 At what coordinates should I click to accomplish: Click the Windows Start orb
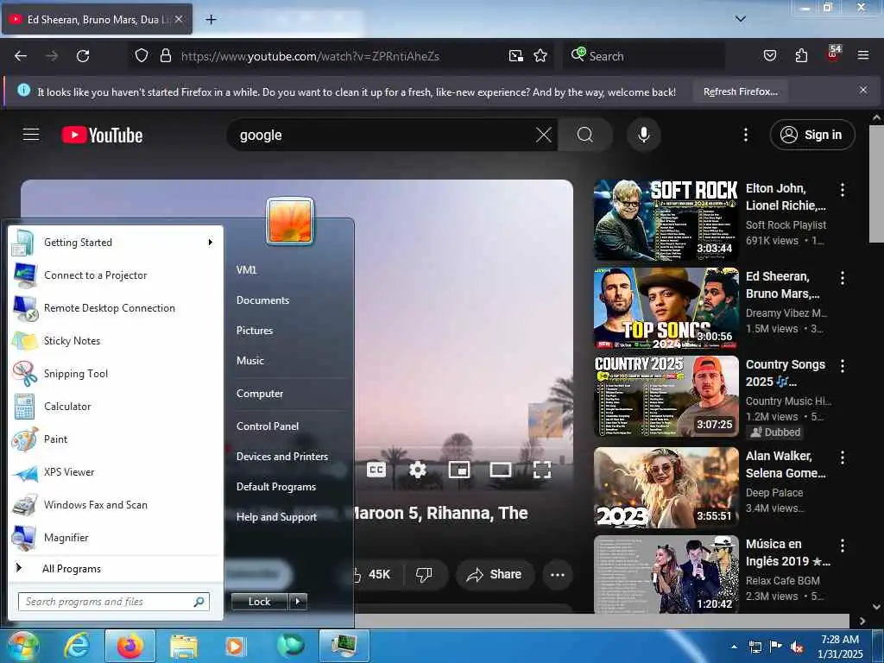coord(22,646)
